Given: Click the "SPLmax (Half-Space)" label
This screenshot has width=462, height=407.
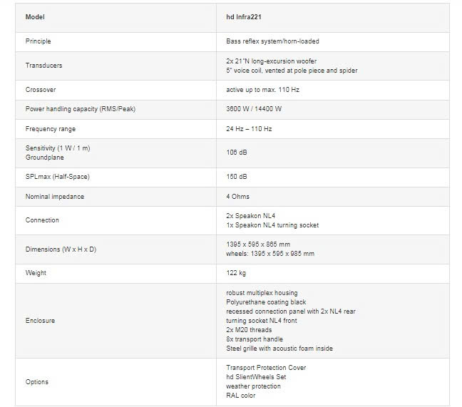Looking at the screenshot, I should coord(57,175).
